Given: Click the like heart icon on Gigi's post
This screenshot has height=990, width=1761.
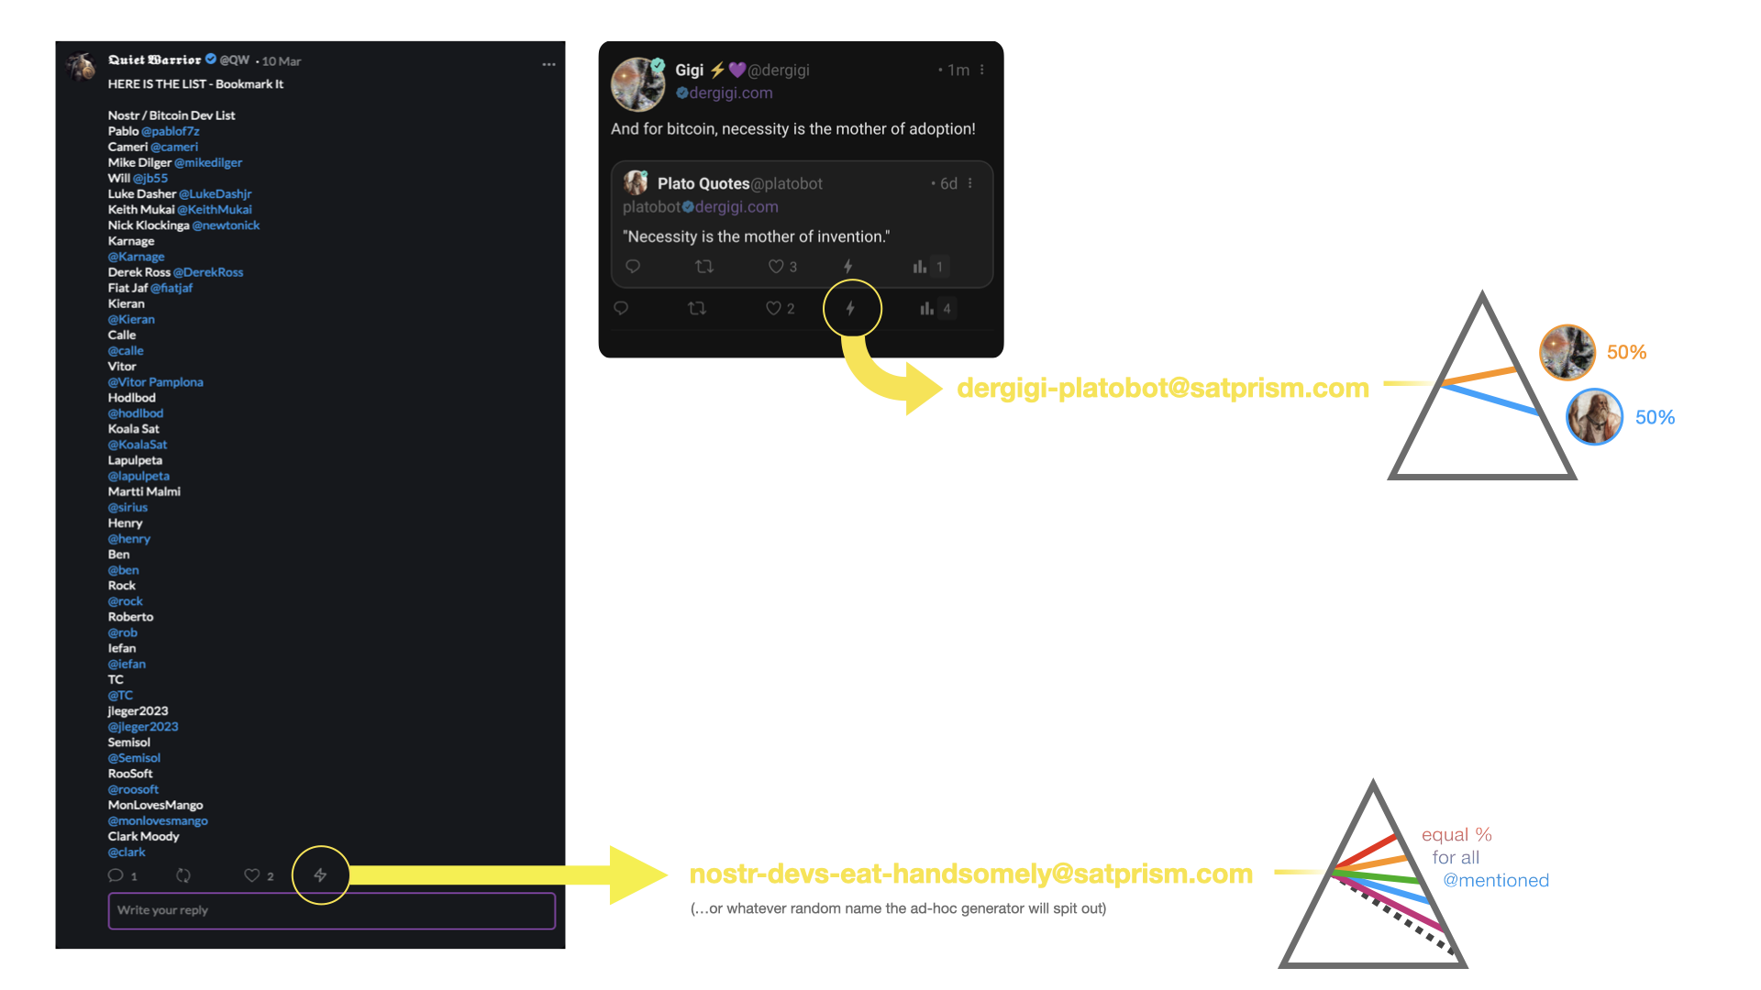Looking at the screenshot, I should pyautogui.click(x=771, y=308).
